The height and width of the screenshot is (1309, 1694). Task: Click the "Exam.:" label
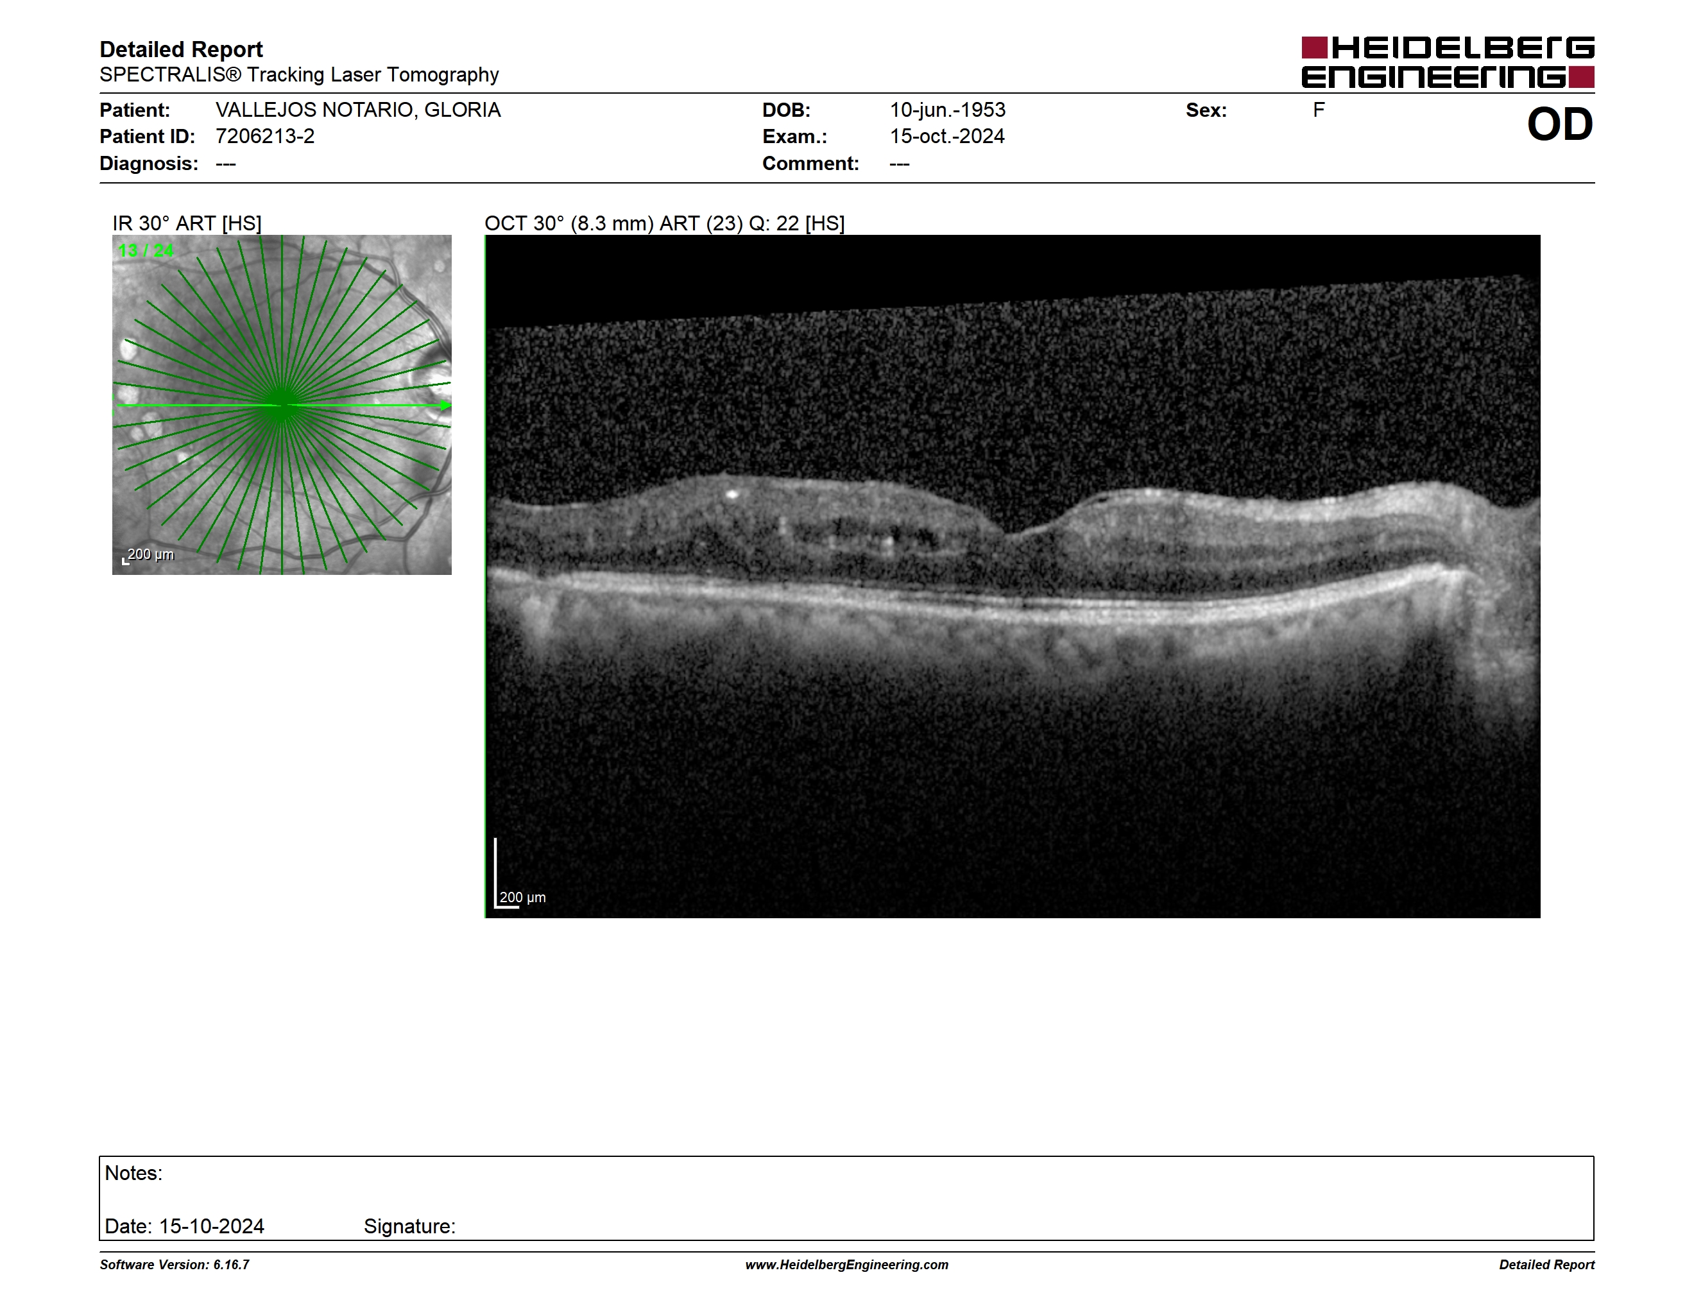click(x=795, y=137)
